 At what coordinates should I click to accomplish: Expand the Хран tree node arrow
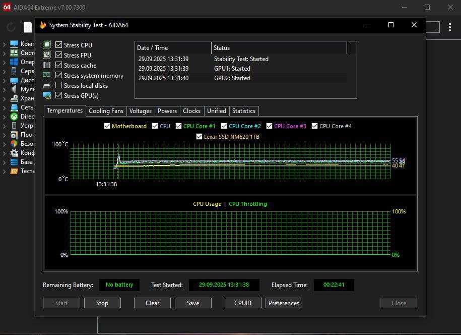click(4, 98)
